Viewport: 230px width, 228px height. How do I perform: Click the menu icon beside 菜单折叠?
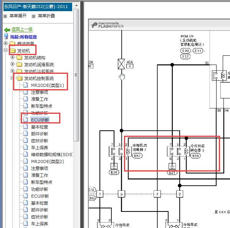(x=33, y=16)
